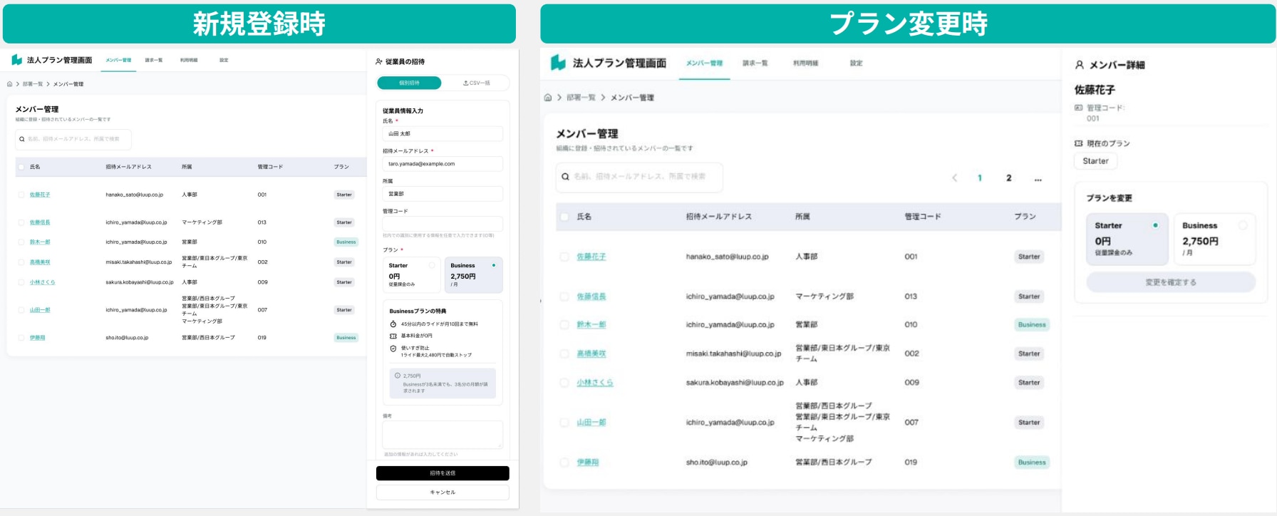Open 利用明細 tab in 新規登録時 screen

189,61
